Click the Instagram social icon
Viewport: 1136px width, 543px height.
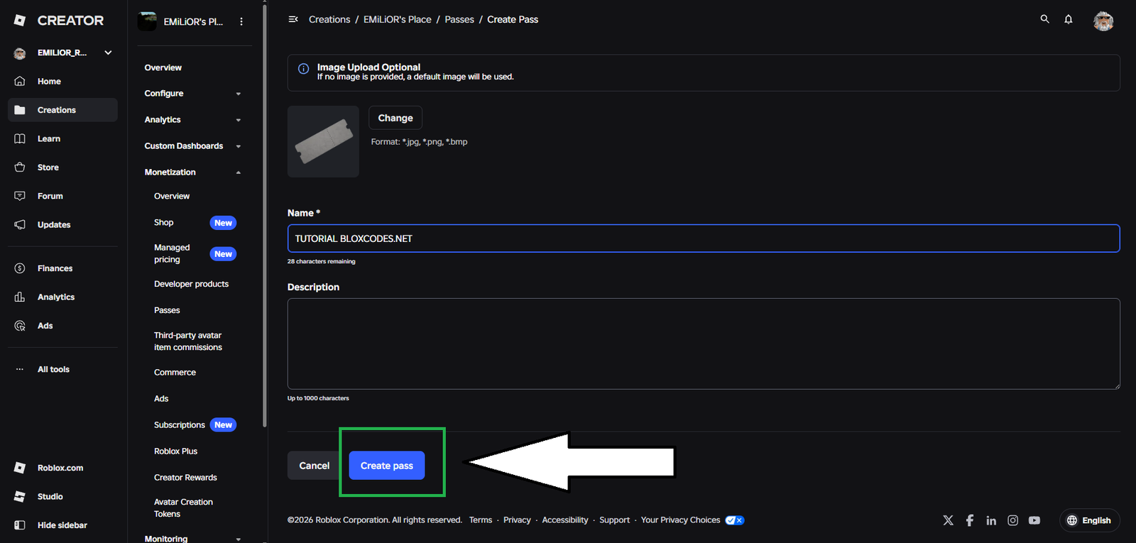[x=1013, y=520]
